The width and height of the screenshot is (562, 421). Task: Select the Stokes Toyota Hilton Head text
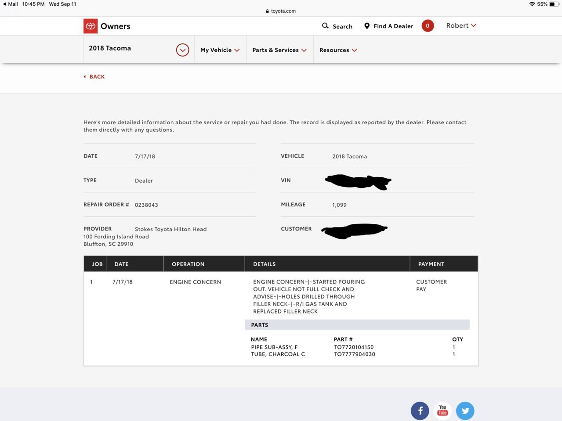[170, 229]
